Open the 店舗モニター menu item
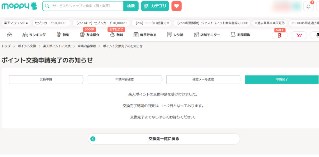This screenshot has height=157, width=319. pyautogui.click(x=207, y=35)
